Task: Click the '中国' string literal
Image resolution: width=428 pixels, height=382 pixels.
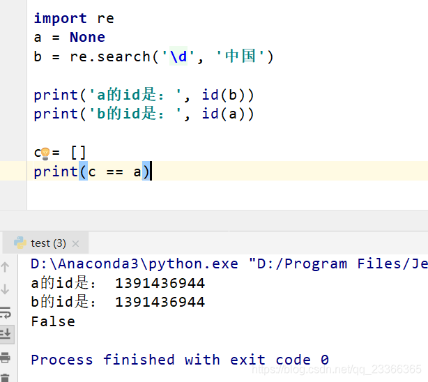Action: pyautogui.click(x=240, y=56)
